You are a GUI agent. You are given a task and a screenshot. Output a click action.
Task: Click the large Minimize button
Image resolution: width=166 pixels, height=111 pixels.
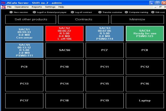coord(137,19)
